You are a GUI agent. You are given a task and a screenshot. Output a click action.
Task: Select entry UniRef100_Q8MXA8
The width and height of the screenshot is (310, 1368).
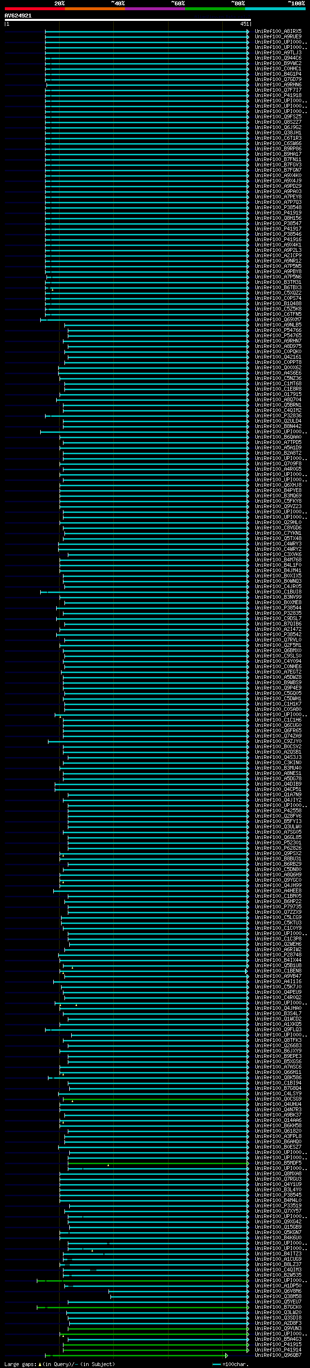pyautogui.click(x=278, y=1173)
